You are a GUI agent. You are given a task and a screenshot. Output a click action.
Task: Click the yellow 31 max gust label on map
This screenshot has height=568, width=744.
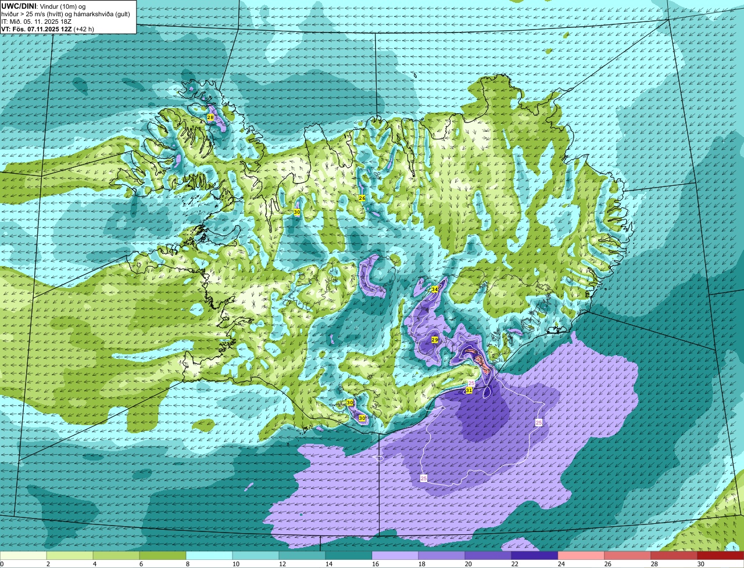pos(468,391)
